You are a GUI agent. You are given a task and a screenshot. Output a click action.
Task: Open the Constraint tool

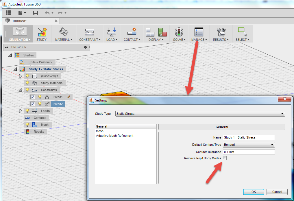pos(89,34)
